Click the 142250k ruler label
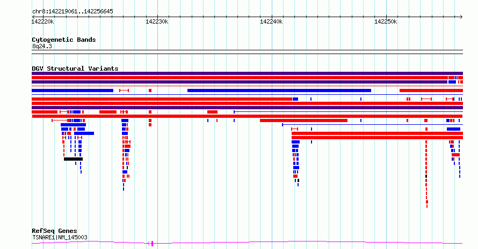The image size is (478, 249). pyautogui.click(x=386, y=21)
